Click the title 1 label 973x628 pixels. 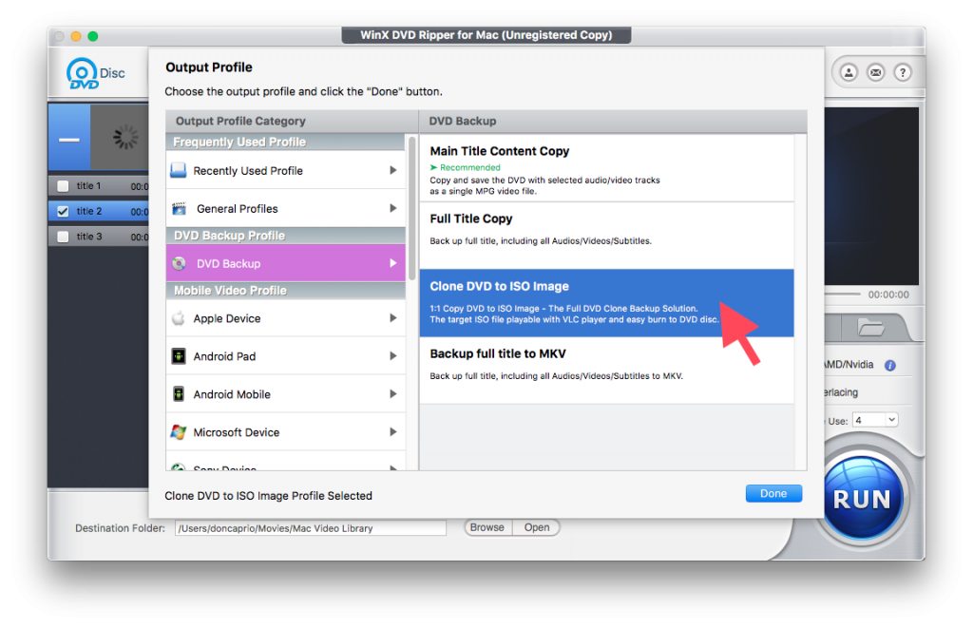[x=88, y=185]
